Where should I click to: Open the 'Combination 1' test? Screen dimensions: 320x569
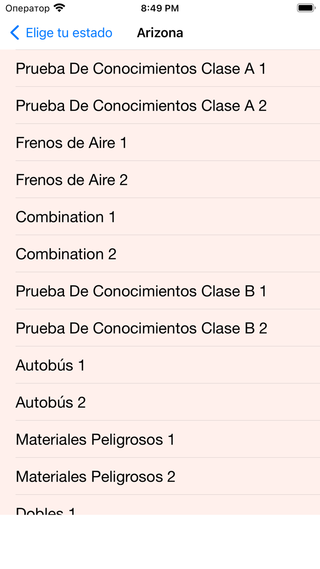(65, 216)
